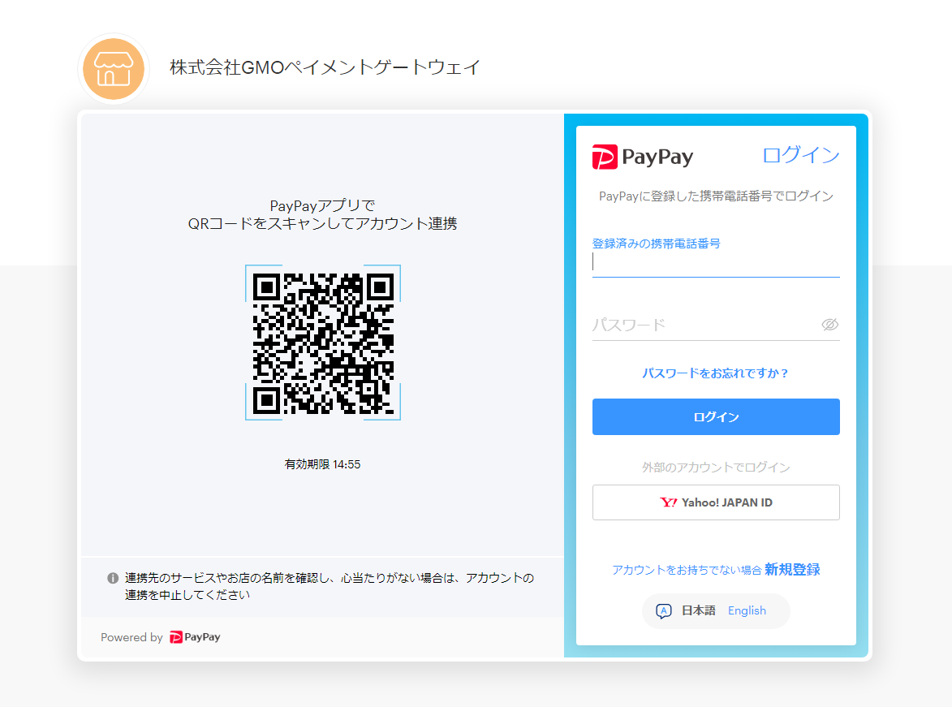This screenshot has height=707, width=952.
Task: Click the Powered by PayPay logo
Action: 194,637
